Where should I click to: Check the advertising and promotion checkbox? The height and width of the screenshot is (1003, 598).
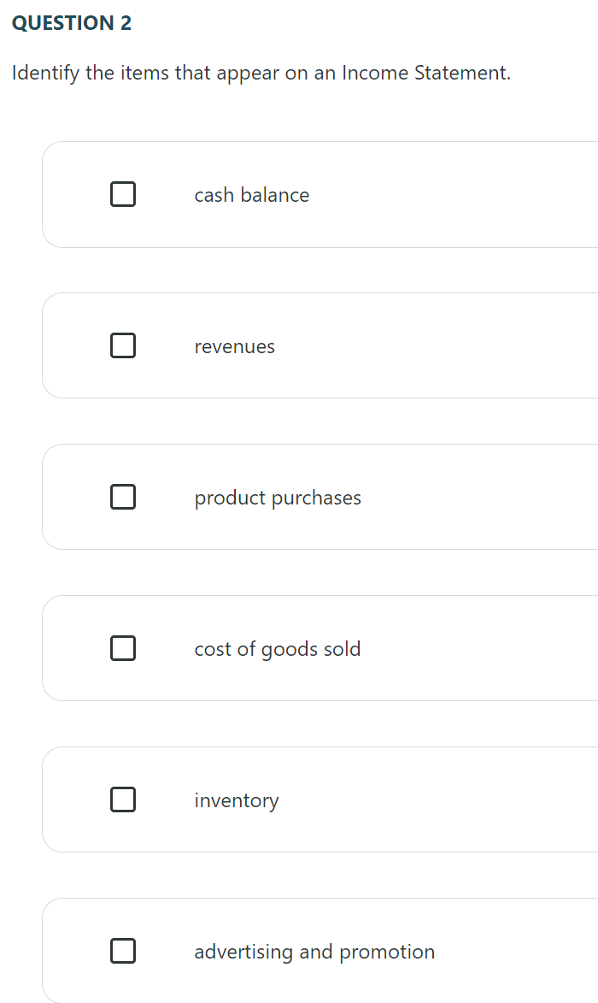click(x=123, y=951)
